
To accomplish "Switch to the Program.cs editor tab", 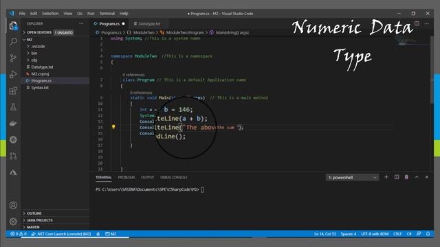I will tap(109, 24).
